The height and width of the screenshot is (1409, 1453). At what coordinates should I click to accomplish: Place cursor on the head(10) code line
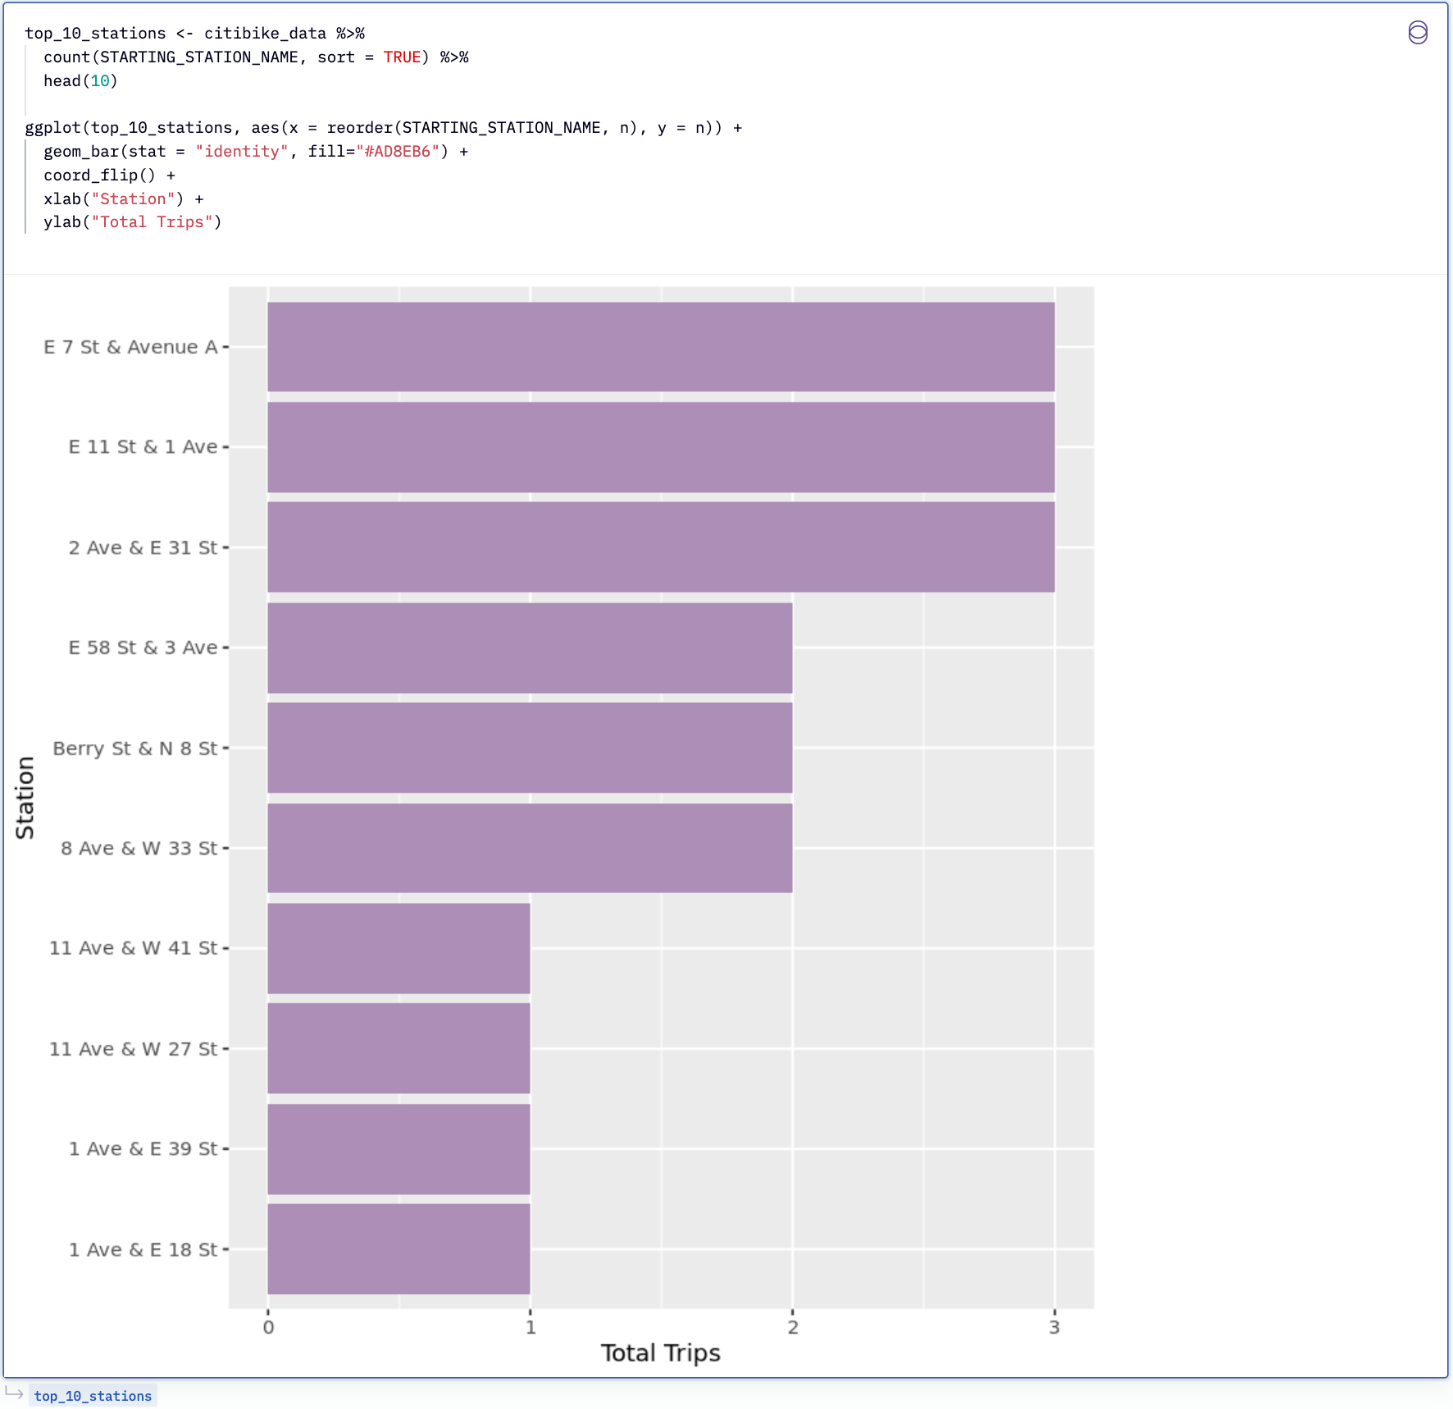[80, 81]
